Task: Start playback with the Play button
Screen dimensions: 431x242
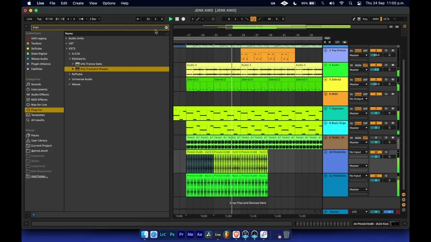Action: 170,19
